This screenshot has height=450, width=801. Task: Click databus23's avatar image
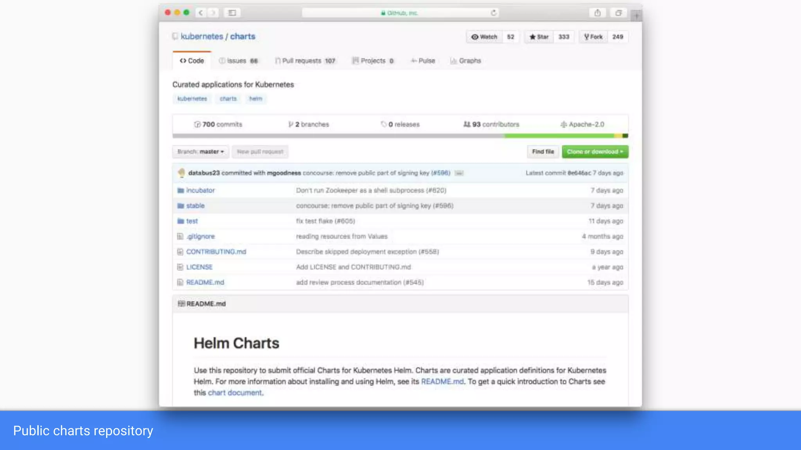[x=181, y=173]
